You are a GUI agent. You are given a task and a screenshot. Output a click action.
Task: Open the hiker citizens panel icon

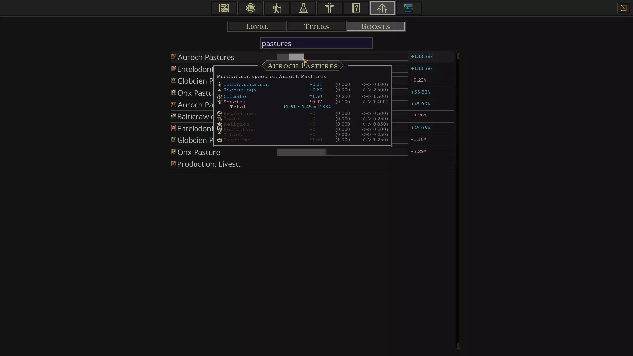[277, 8]
